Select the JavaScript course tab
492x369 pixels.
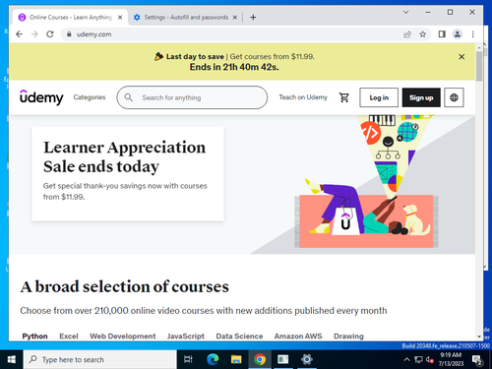[x=186, y=337]
